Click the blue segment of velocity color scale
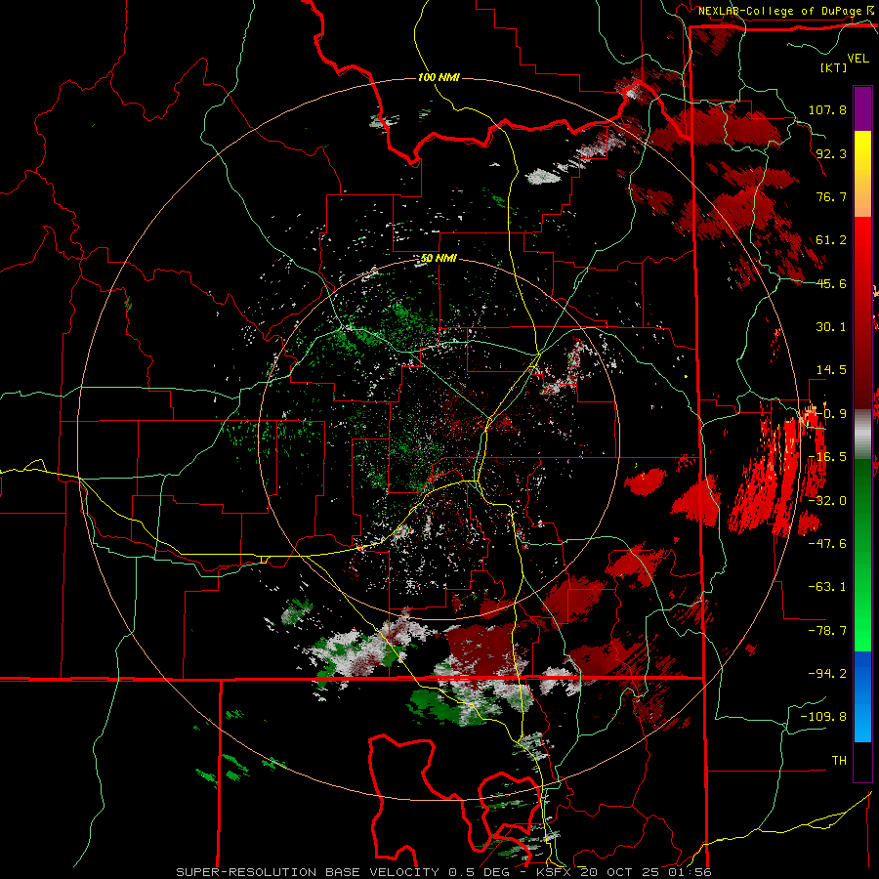Screen dimensions: 879x879 pyautogui.click(x=862, y=696)
